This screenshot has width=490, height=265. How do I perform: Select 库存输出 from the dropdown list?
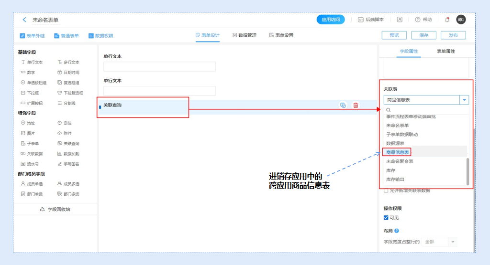click(x=395, y=179)
